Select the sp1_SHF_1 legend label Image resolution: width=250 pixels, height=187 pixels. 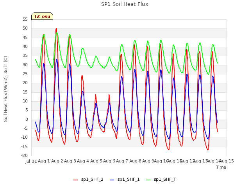click(129, 180)
